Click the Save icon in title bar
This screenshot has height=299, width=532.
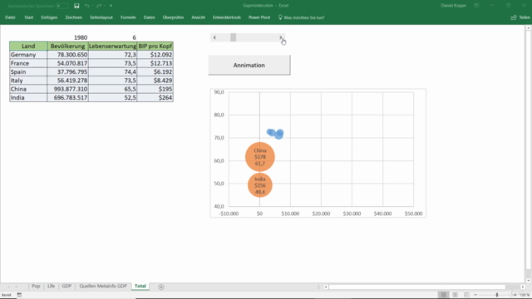pyautogui.click(x=76, y=6)
